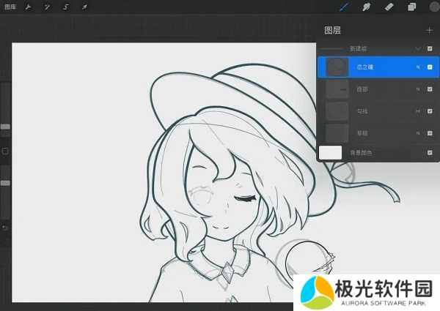
Task: Open the active color circle picker
Action: point(433,7)
